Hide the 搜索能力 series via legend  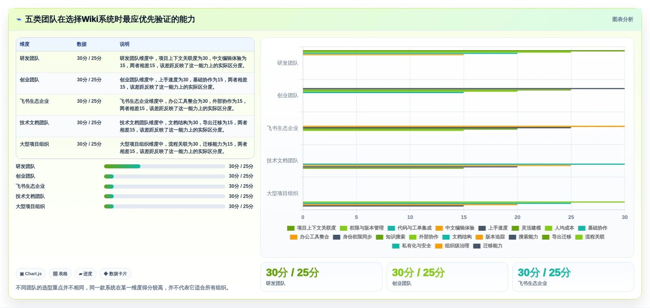[523, 237]
